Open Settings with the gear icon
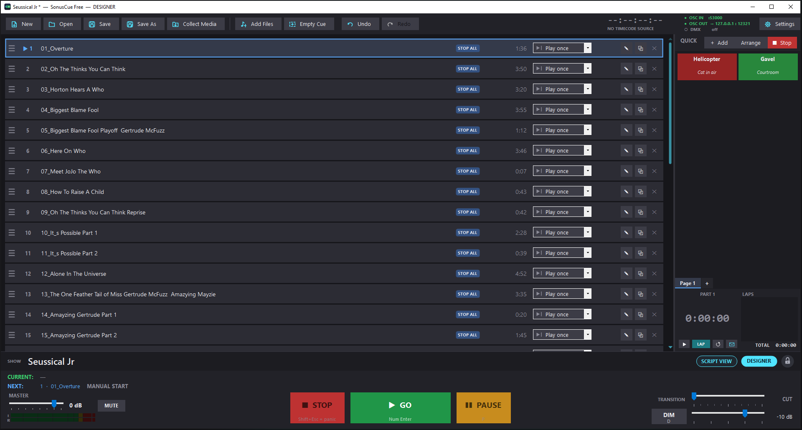This screenshot has height=430, width=802. coord(779,24)
